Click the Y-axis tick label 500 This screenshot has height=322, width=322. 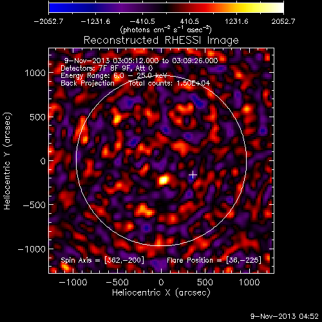38,117
